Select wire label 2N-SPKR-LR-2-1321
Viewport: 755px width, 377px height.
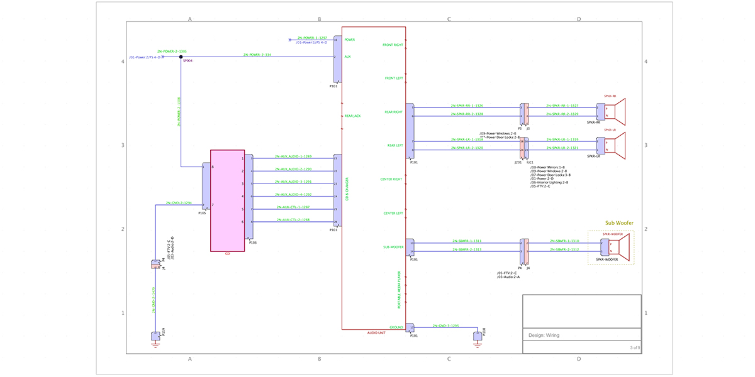click(x=562, y=148)
